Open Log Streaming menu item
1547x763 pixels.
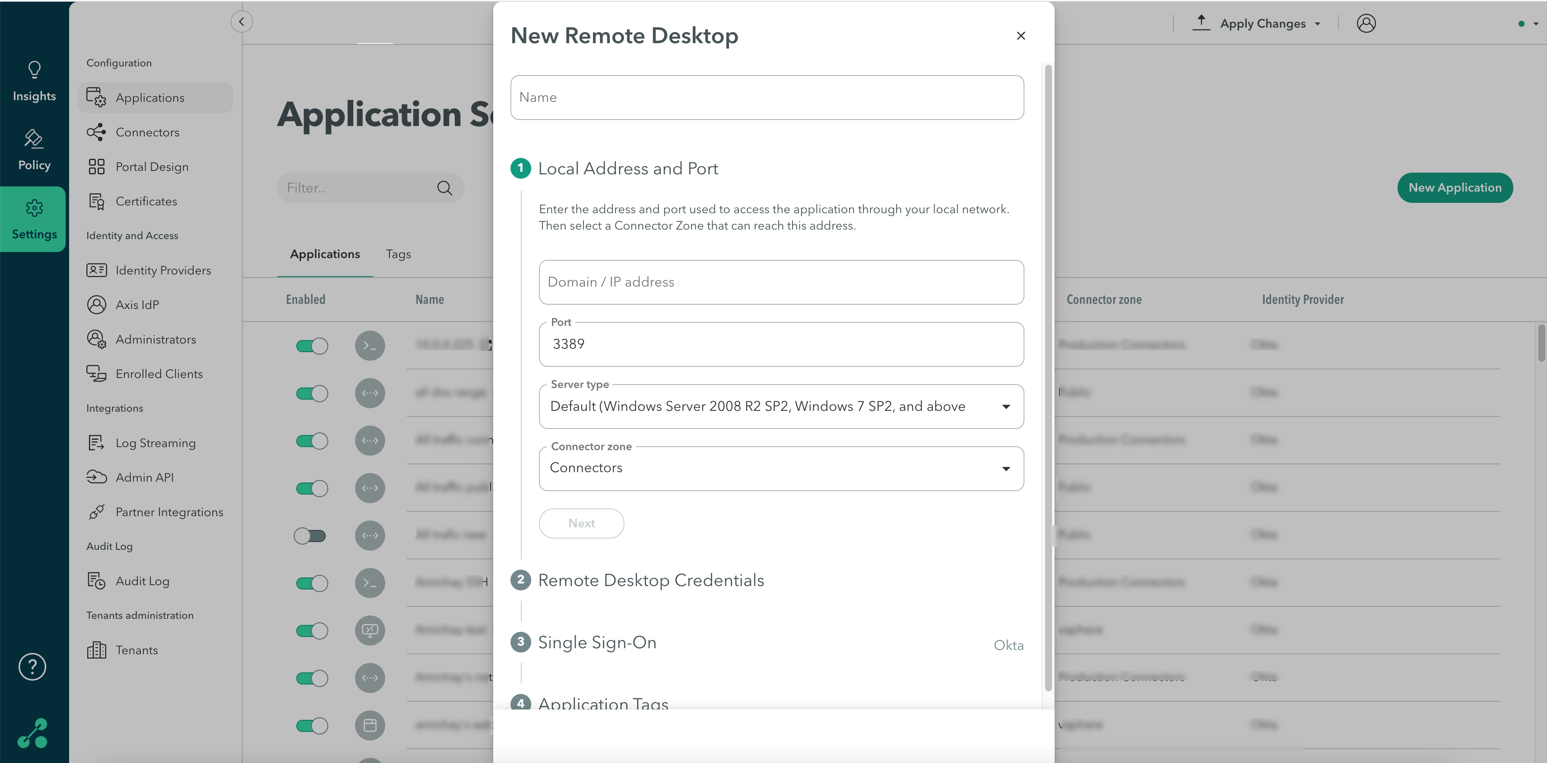coord(155,443)
